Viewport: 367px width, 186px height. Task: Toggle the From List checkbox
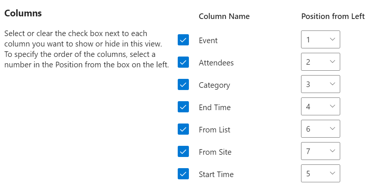pyautogui.click(x=183, y=129)
